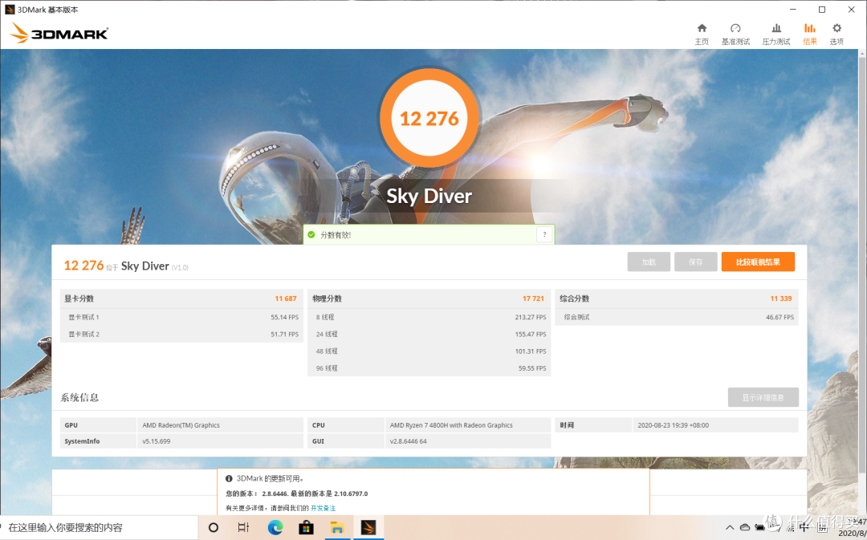
Task: Open the 选项 options tab
Action: (x=836, y=35)
